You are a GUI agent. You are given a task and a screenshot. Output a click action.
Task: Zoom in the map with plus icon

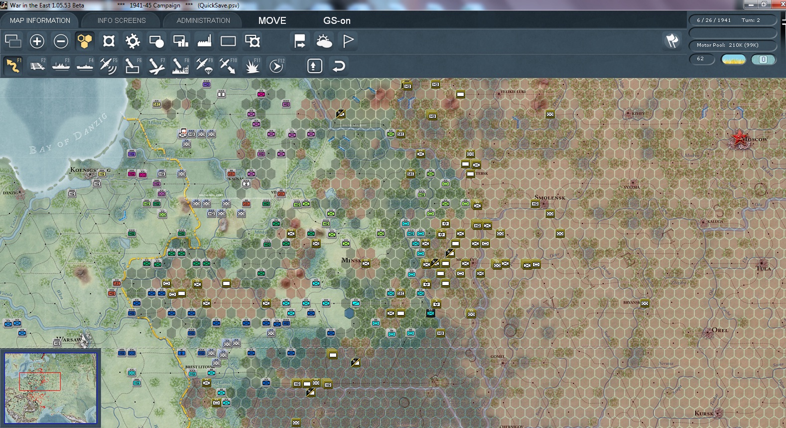coord(37,41)
